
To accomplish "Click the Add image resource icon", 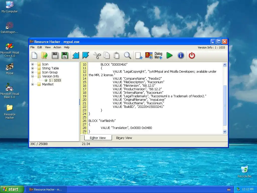I will 149,56.
